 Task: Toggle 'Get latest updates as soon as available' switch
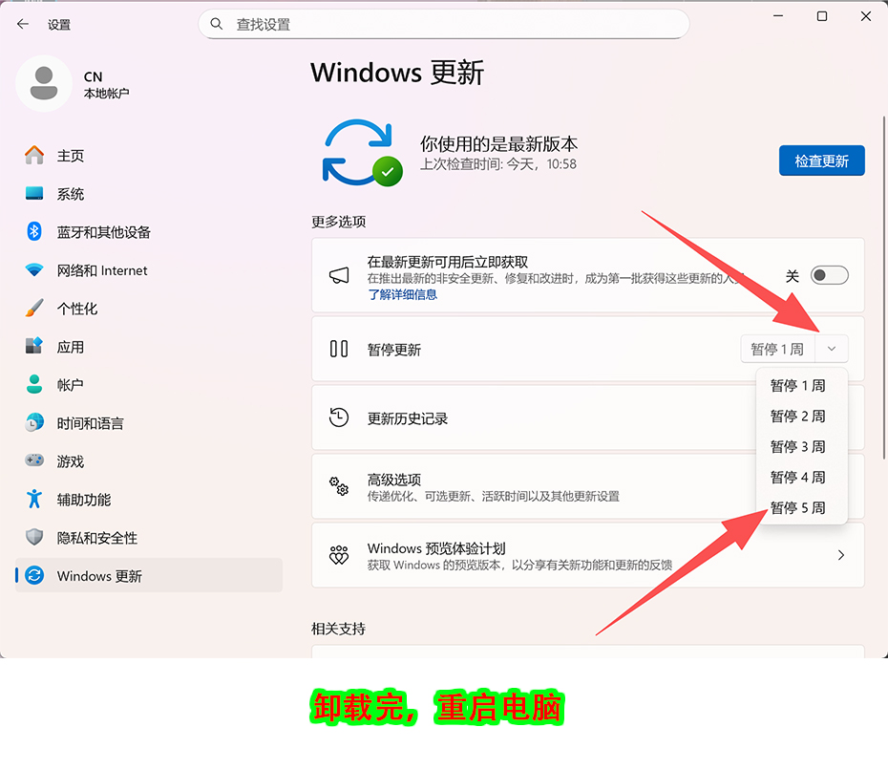tap(829, 276)
